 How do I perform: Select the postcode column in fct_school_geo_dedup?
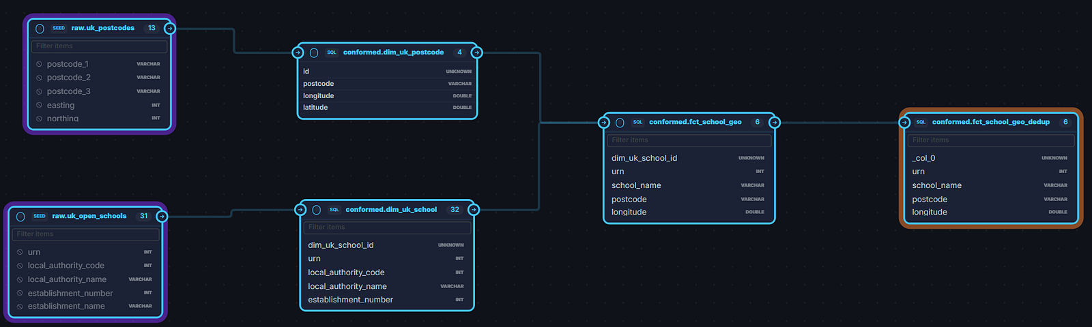[990, 200]
